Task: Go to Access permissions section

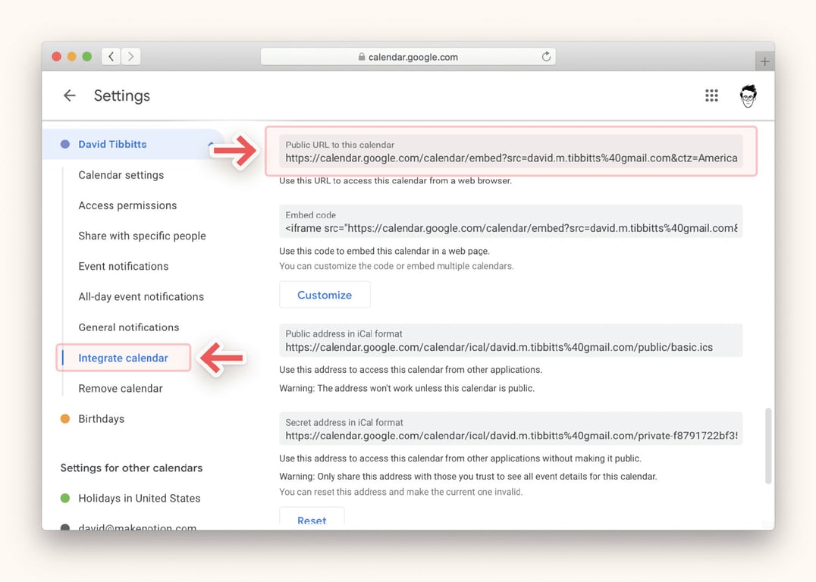Action: click(x=127, y=205)
